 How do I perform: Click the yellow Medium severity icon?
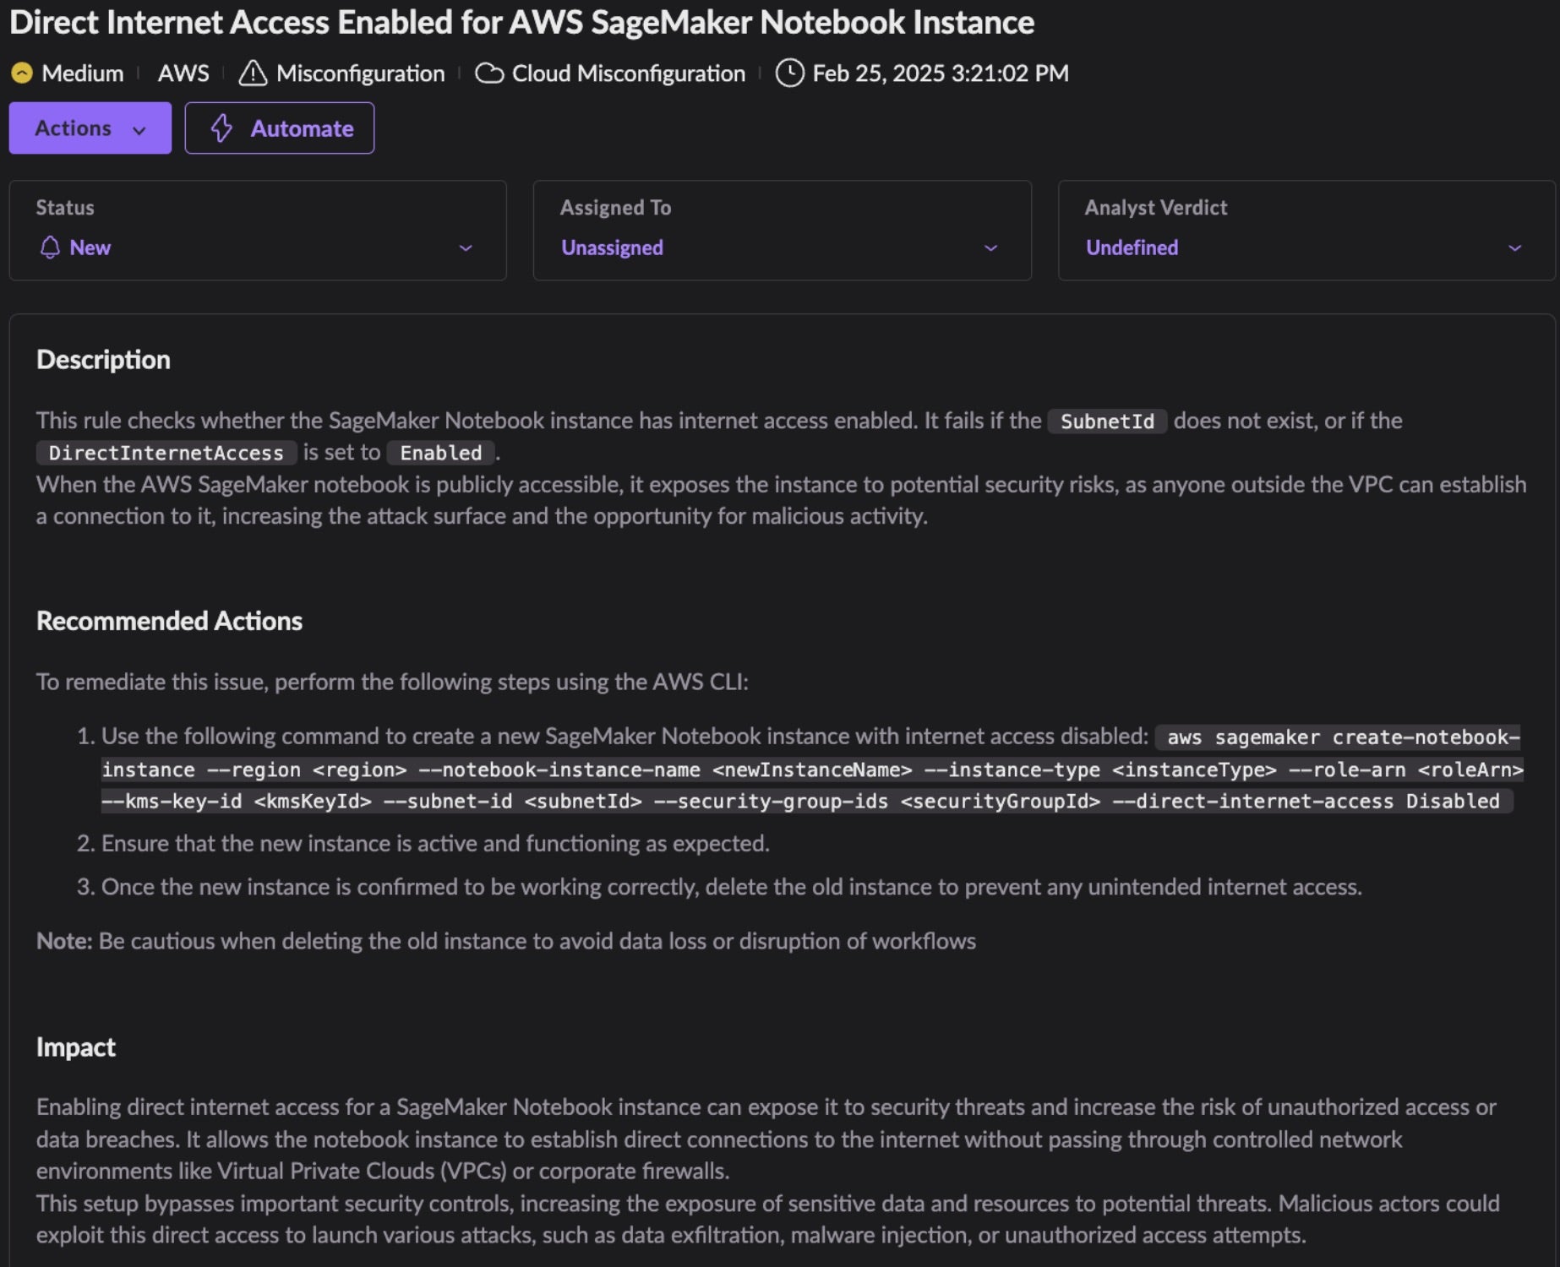22,73
